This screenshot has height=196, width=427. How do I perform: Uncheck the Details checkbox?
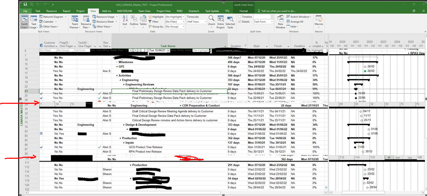point(240,22)
